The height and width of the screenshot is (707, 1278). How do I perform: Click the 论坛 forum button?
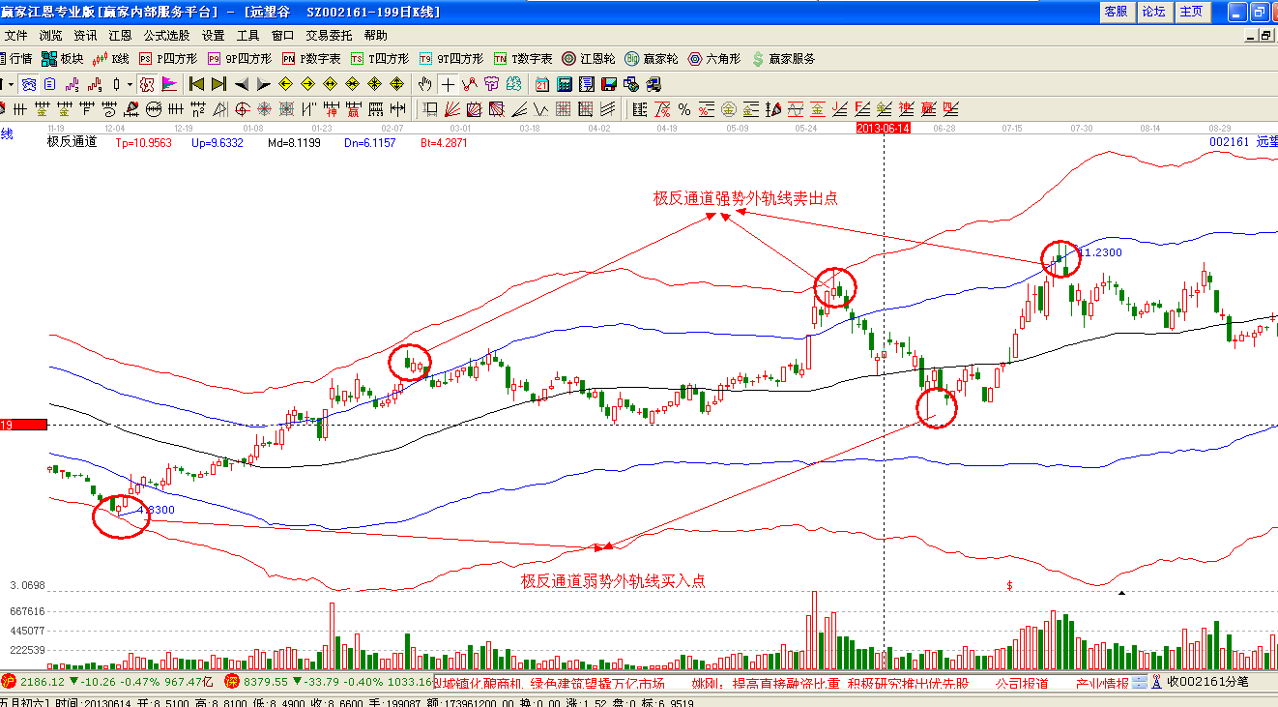[1153, 12]
